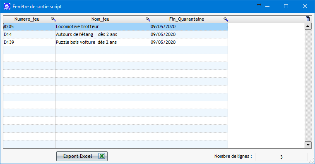The width and height of the screenshot is (315, 164).
Task: Select the D139 cell
Action: pyautogui.click(x=29, y=42)
